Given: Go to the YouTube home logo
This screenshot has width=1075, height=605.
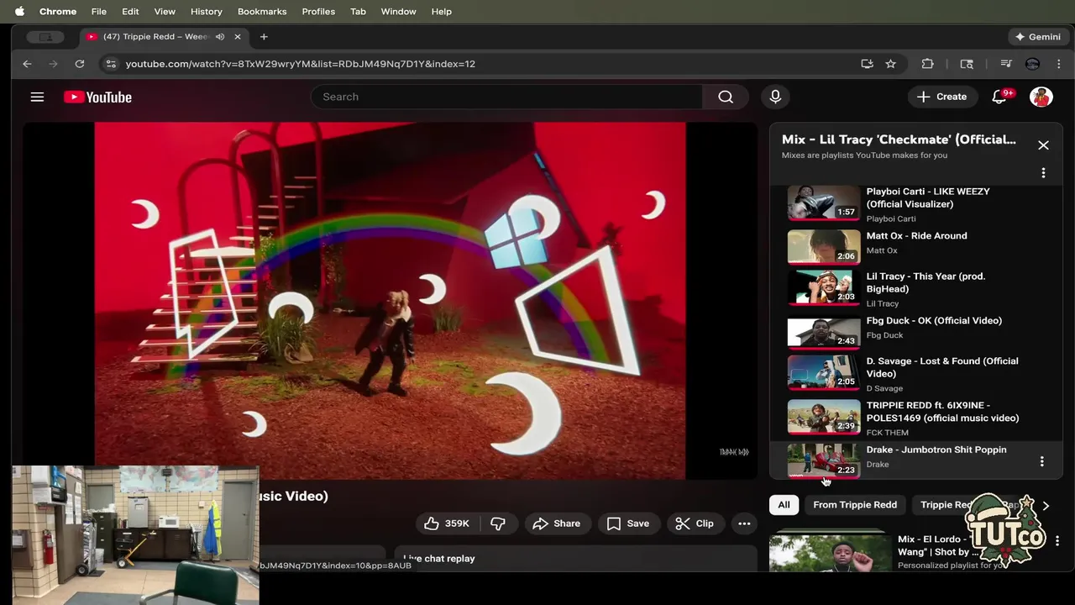Looking at the screenshot, I should (x=97, y=97).
